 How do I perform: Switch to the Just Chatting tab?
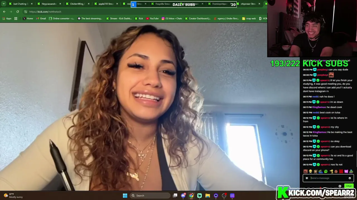tap(20, 4)
